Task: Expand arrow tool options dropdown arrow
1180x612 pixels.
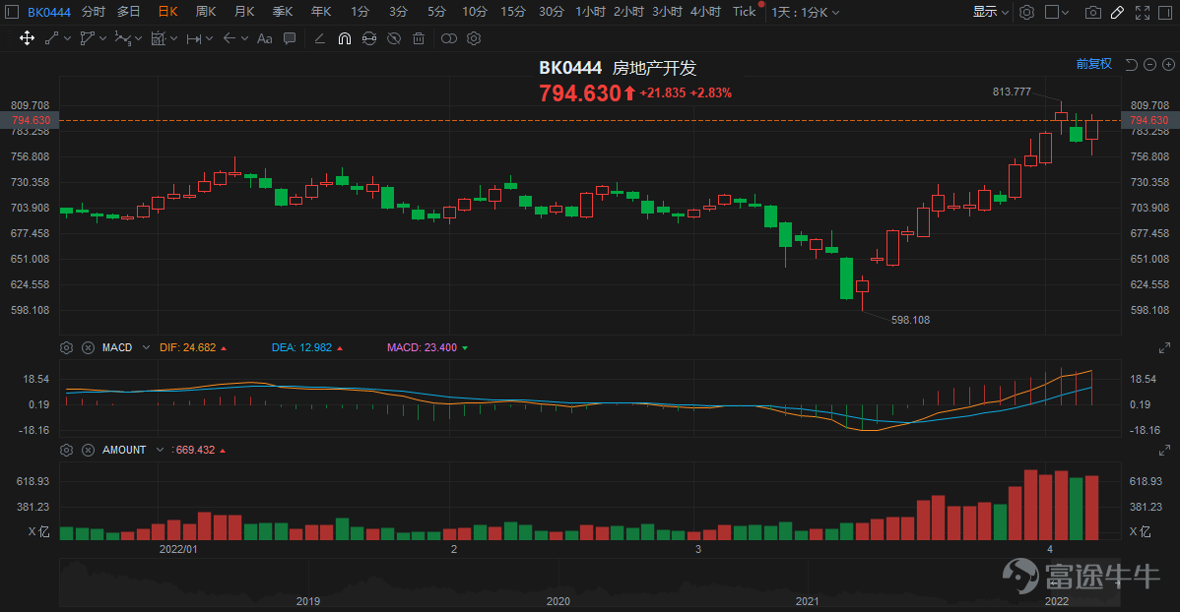Action: pos(244,38)
